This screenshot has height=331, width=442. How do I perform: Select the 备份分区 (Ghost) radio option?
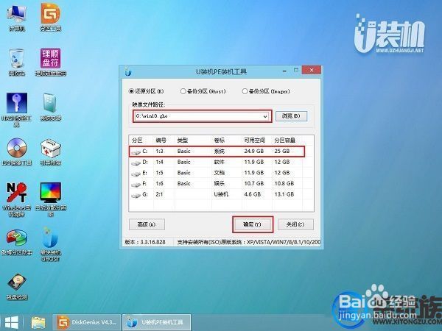[x=203, y=91]
